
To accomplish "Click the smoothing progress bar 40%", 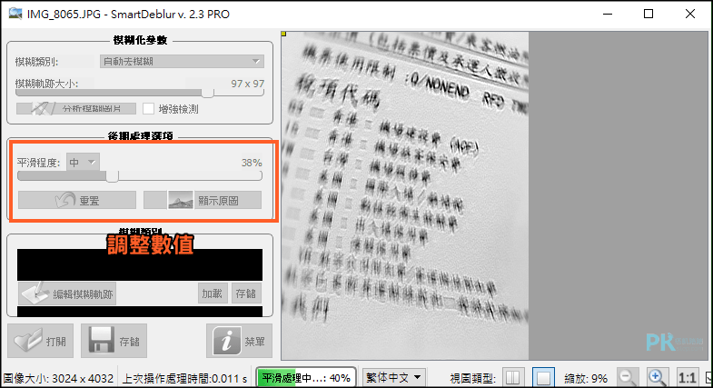I will tap(305, 377).
